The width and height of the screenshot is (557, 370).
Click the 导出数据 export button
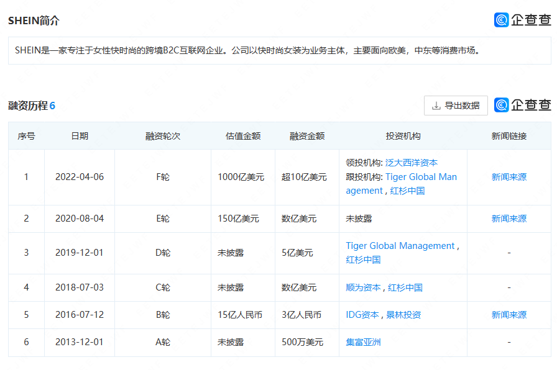(456, 106)
